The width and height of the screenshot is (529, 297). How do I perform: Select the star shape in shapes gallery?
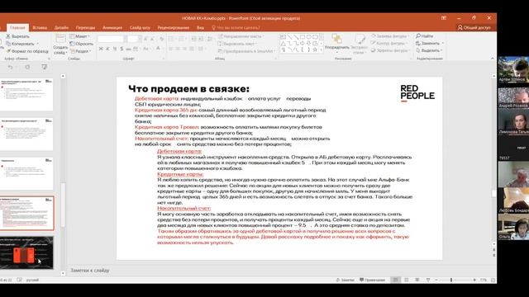click(315, 49)
